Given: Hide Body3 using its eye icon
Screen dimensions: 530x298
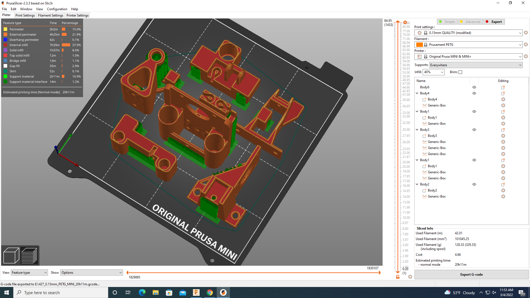Looking at the screenshot, I should click(474, 129).
